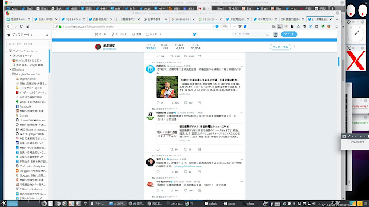Collapse ブックマークツールバー tree folder
This screenshot has height=207, width=369.
click(x=7, y=51)
